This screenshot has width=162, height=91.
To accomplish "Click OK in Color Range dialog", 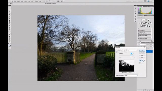I will point(142,51).
